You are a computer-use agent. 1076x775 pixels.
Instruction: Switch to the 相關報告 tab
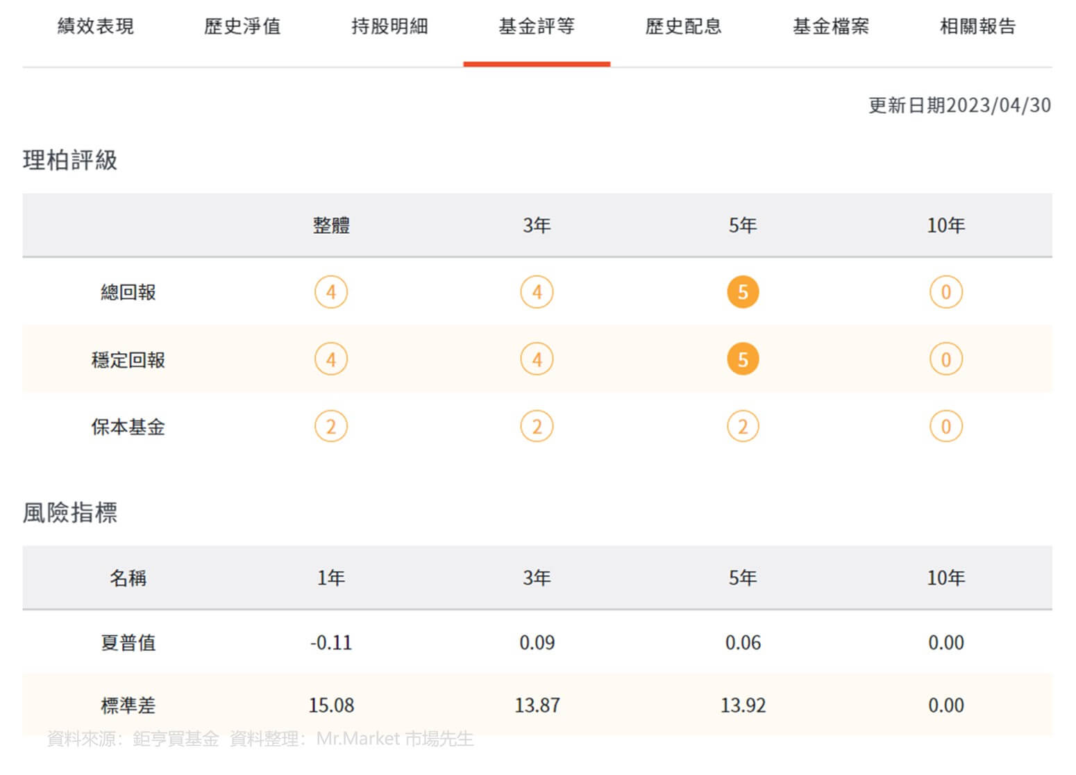click(978, 26)
